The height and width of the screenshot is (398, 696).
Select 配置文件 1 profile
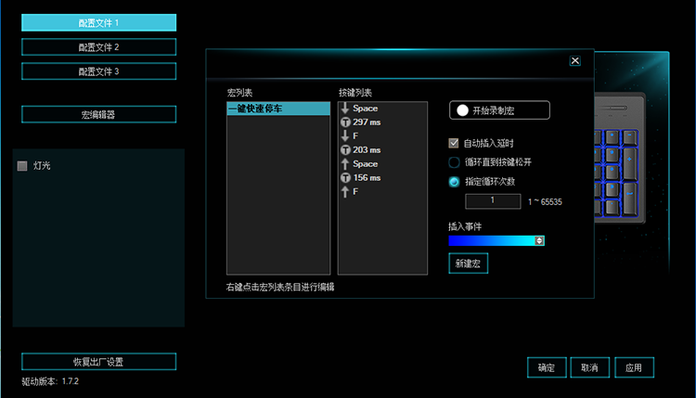tap(98, 22)
